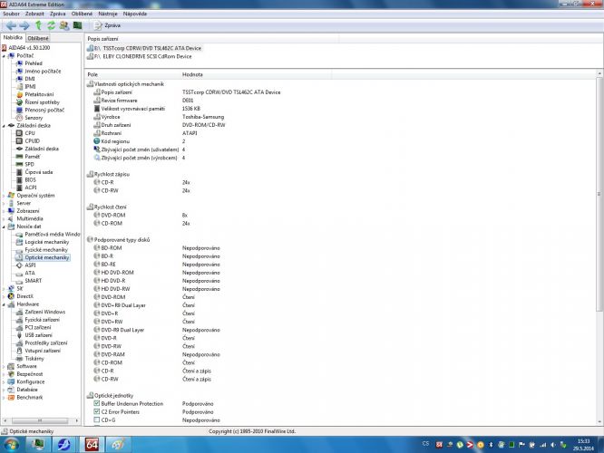Click the taskbar clock

pos(583,445)
